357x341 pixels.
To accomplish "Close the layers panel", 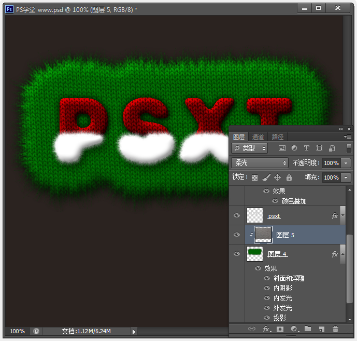I will [x=349, y=129].
